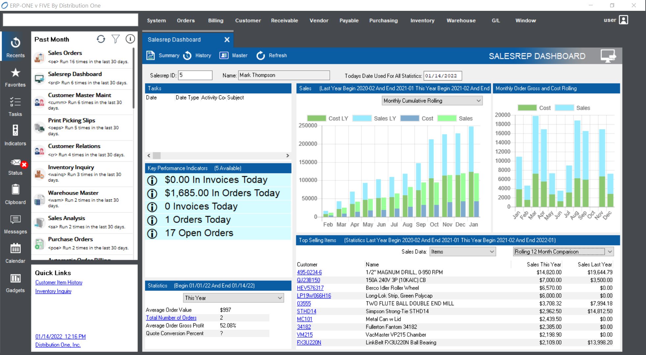Open info for 17 Open Orders KPI
This screenshot has width=646, height=355.
pyautogui.click(x=152, y=233)
